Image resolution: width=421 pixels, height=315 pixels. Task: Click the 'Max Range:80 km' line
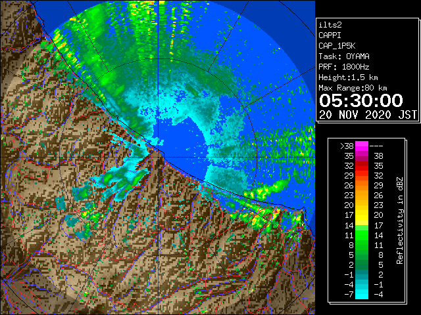353,88
